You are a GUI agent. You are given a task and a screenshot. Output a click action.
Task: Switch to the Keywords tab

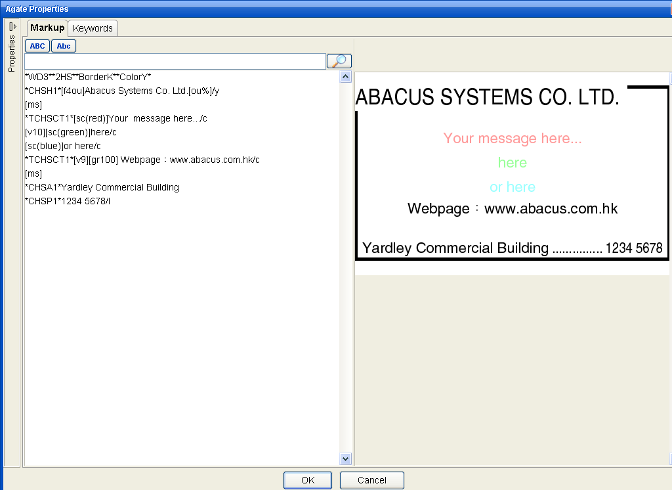pos(93,28)
